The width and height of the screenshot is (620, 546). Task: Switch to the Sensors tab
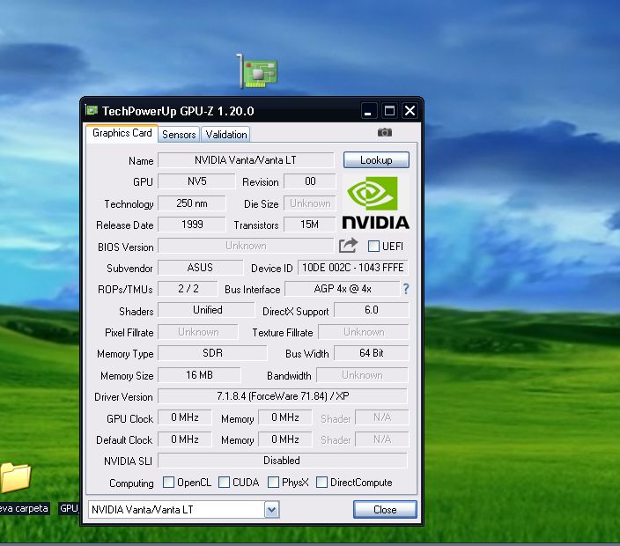(x=179, y=135)
